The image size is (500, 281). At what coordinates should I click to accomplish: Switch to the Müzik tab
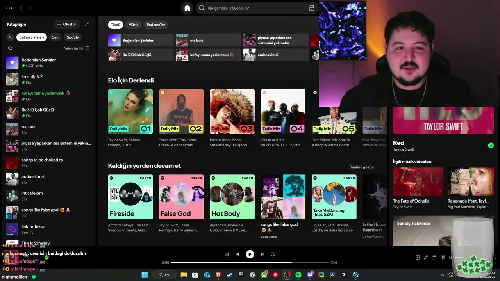tap(134, 25)
